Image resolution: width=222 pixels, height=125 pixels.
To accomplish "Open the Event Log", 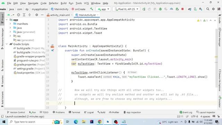I will [186, 112].
